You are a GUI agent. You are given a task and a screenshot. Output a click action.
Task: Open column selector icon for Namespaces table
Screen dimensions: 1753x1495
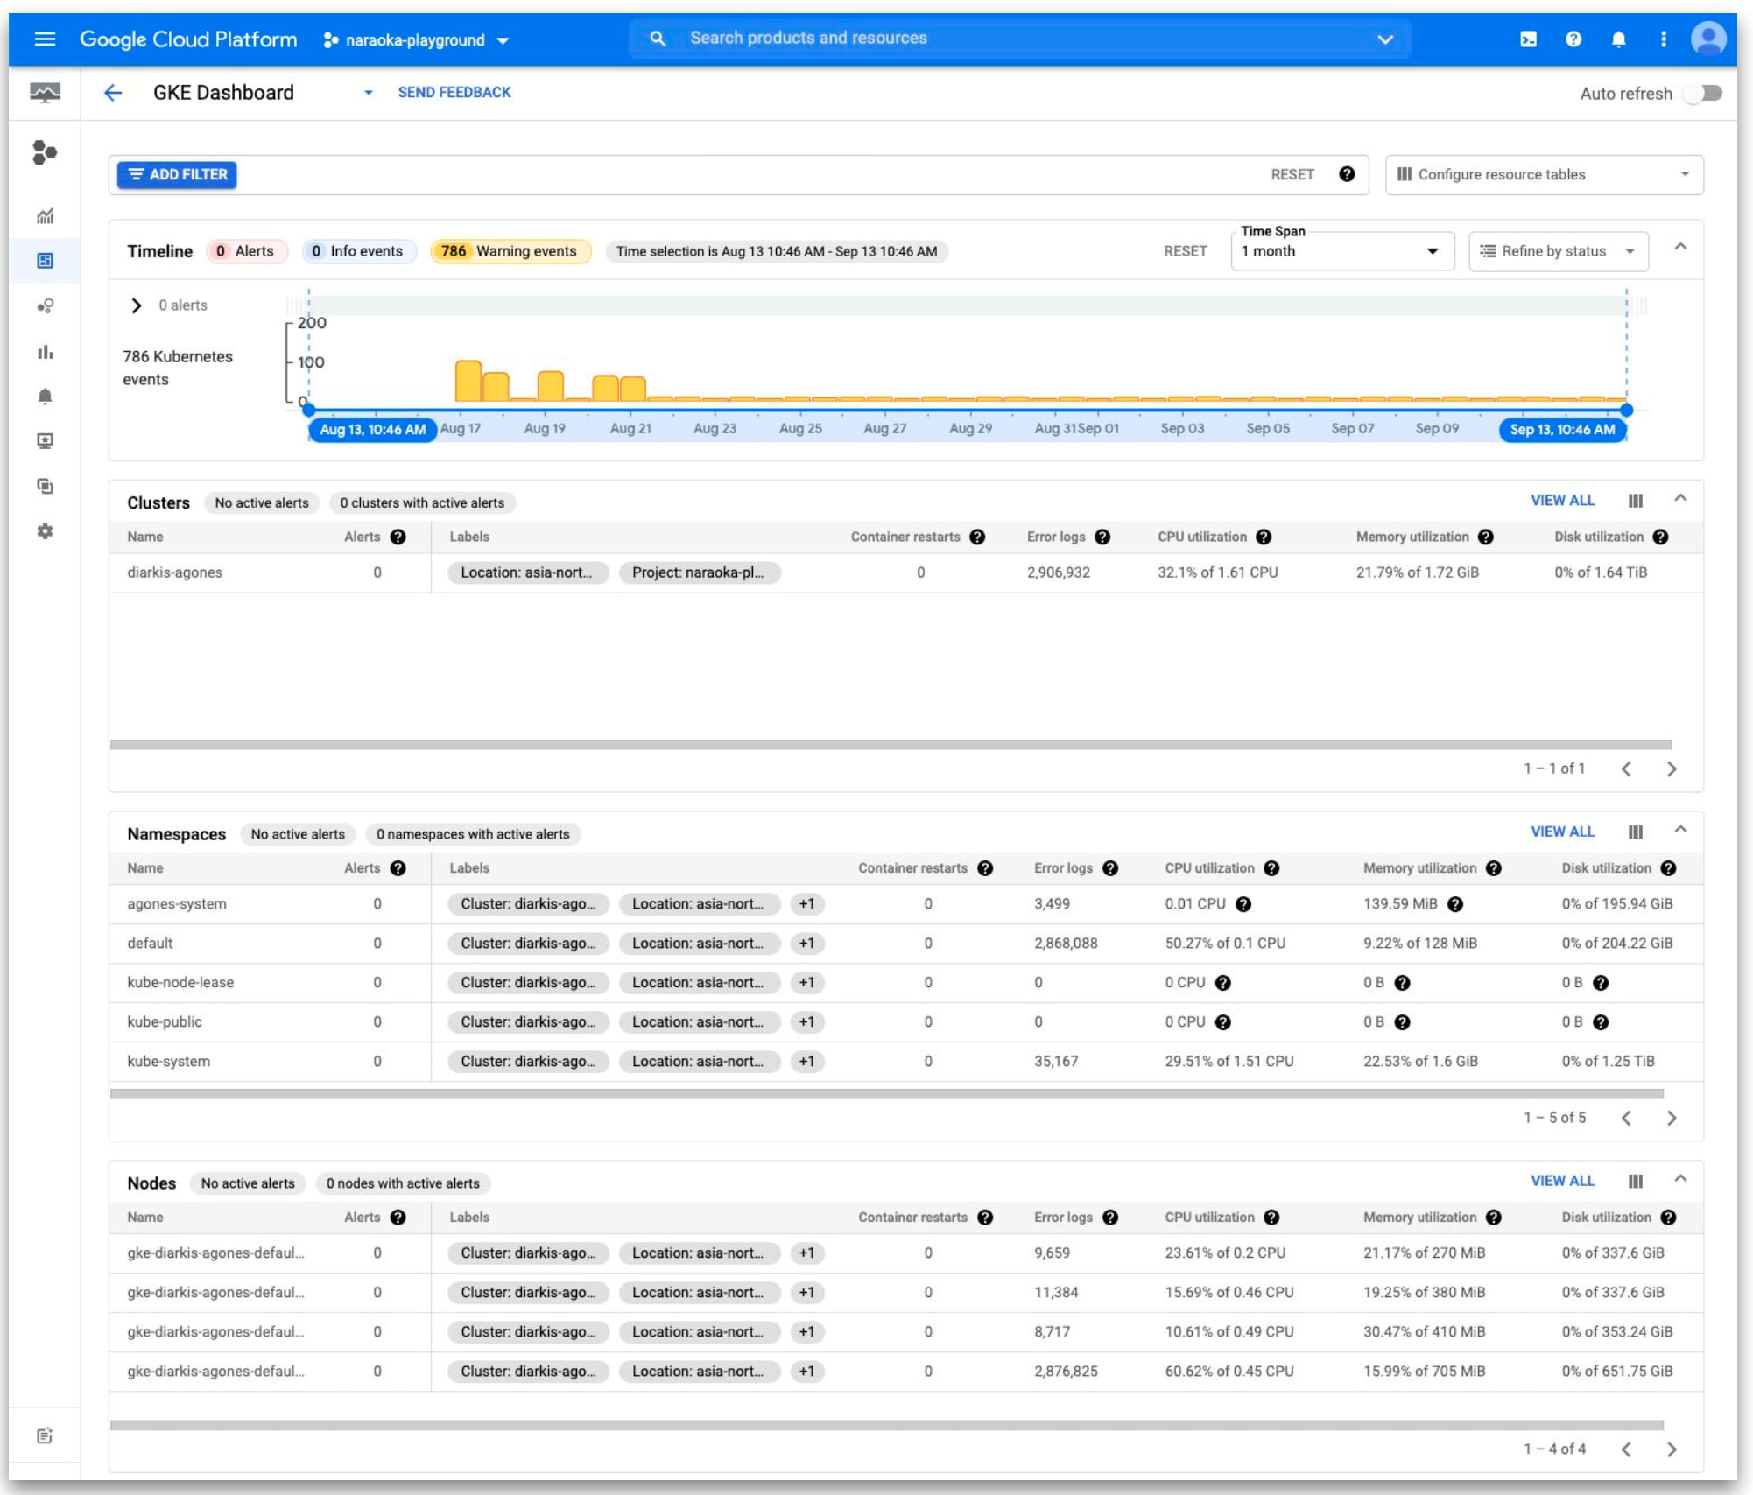1635,832
